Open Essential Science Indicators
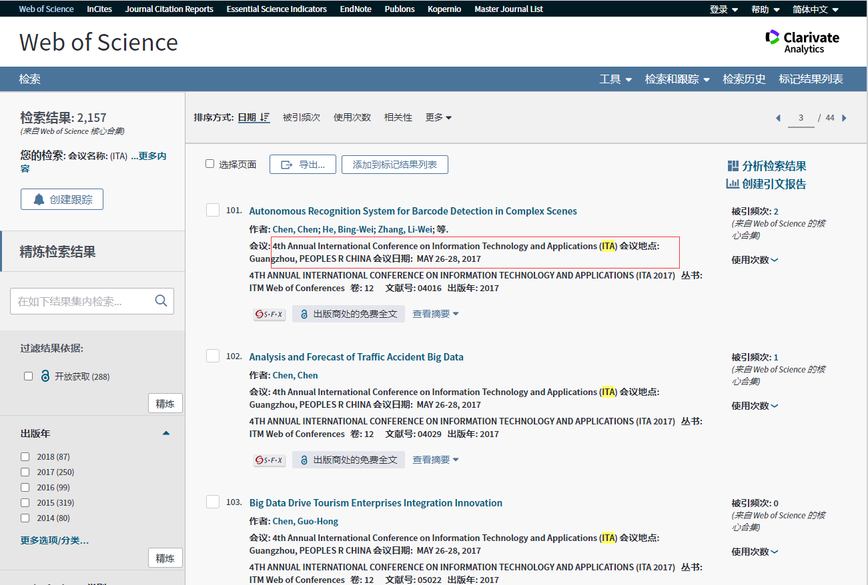The width and height of the screenshot is (868, 585). [x=277, y=9]
